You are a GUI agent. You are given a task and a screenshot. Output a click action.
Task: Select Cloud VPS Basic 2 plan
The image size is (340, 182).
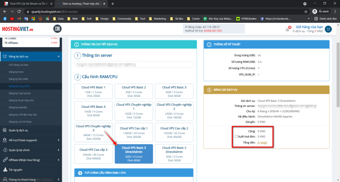click(x=134, y=91)
